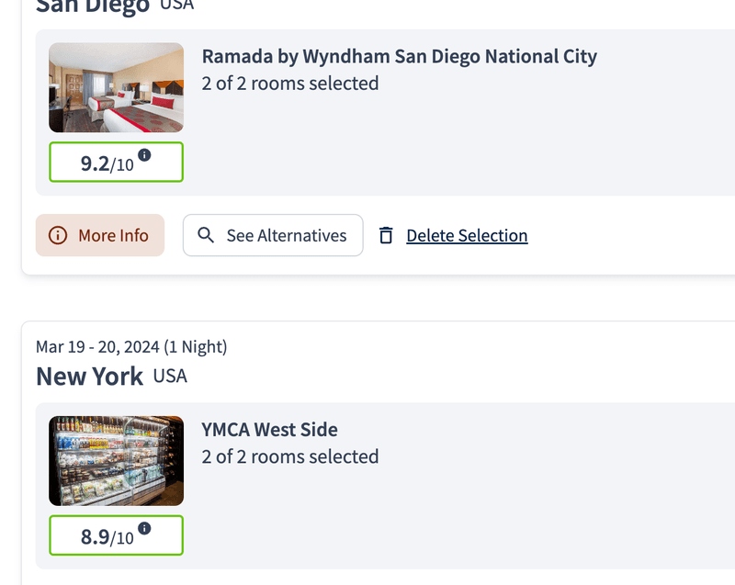The height and width of the screenshot is (585, 735).
Task: Click the circled info icon in More Info
Action: [58, 236]
